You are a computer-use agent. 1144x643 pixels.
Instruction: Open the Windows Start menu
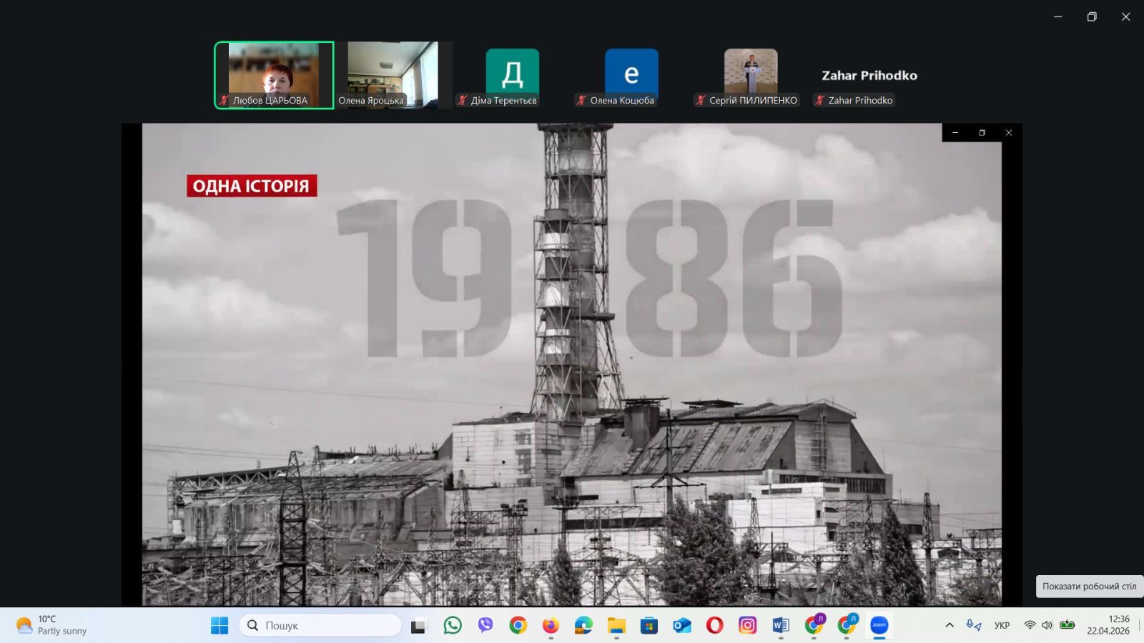[x=220, y=626]
